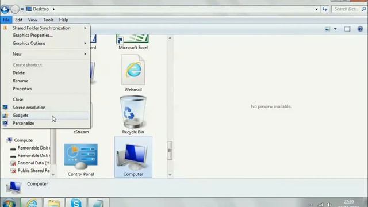The image size is (368, 207).
Task: Choose Graphics Properties... menu entry
Action: tap(45, 36)
